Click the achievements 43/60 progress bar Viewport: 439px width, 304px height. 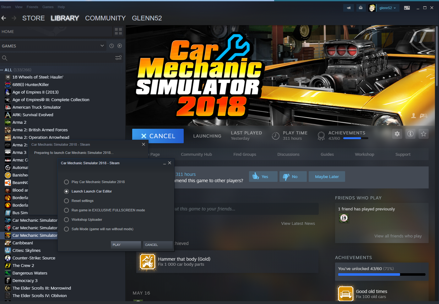[x=356, y=138]
